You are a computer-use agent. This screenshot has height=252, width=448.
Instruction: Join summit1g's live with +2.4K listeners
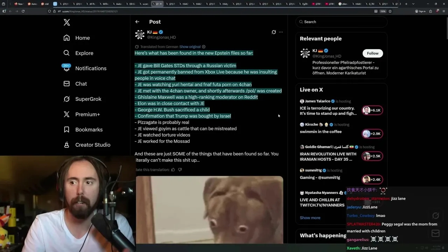pos(372,180)
